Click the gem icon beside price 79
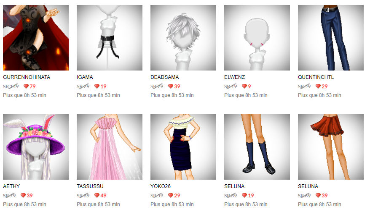Screen dimensions: 370x212 click(26, 86)
